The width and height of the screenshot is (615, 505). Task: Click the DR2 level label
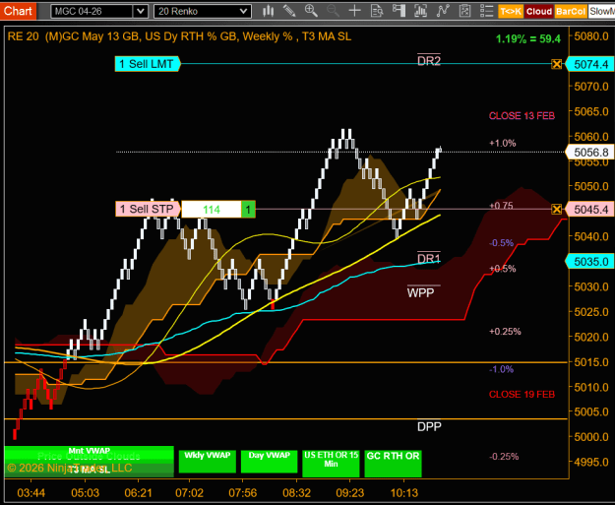pos(429,60)
